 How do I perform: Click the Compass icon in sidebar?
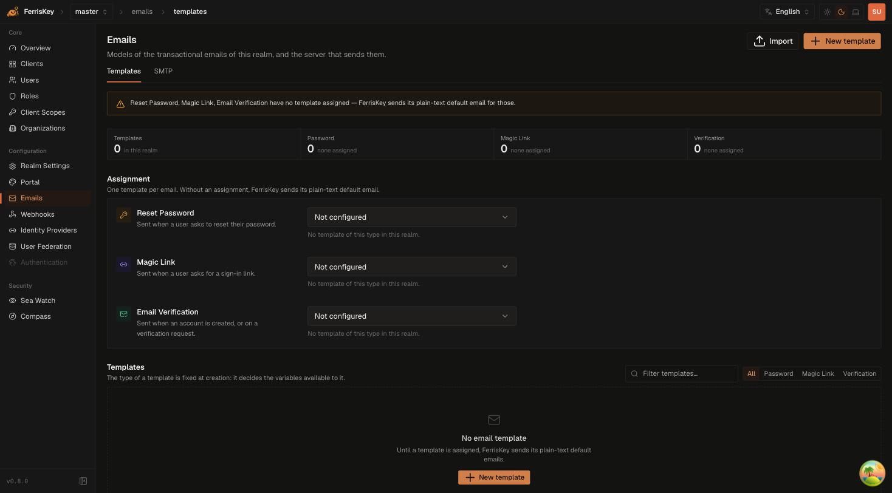click(13, 316)
